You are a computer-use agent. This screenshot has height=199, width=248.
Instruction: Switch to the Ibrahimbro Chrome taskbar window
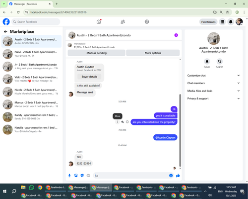click(x=56, y=188)
